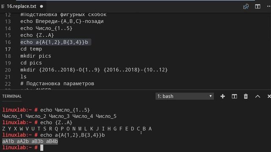Click editor line 'echo {Z..A}'
This screenshot has height=152, width=271.
click(x=37, y=35)
